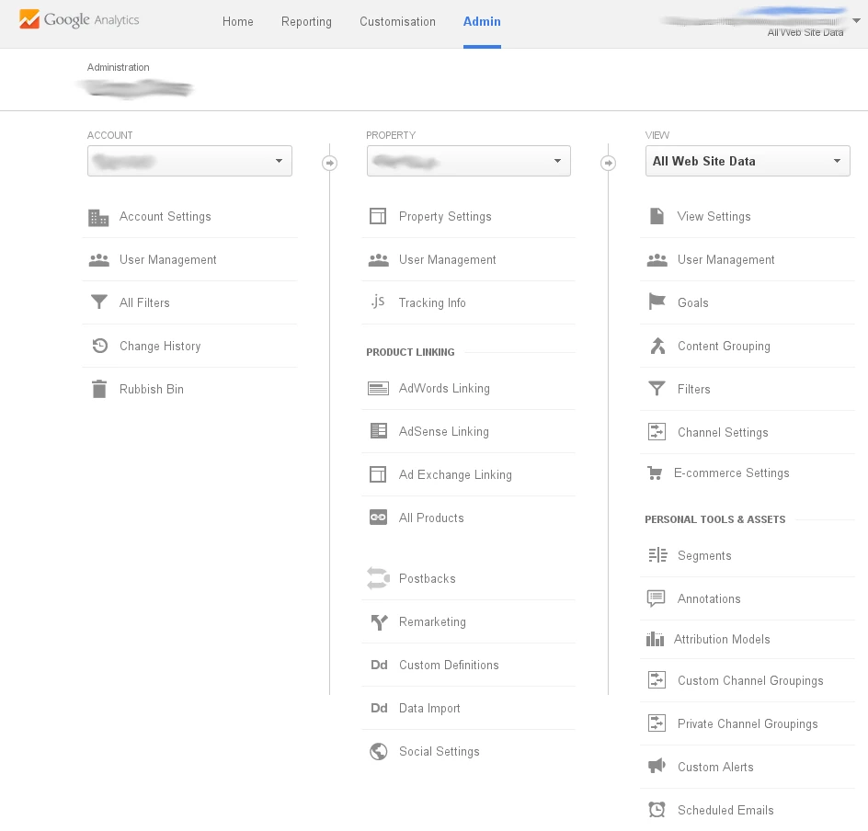Click the Custom Channel Groupings icon
This screenshot has width=868, height=831.
(657, 679)
